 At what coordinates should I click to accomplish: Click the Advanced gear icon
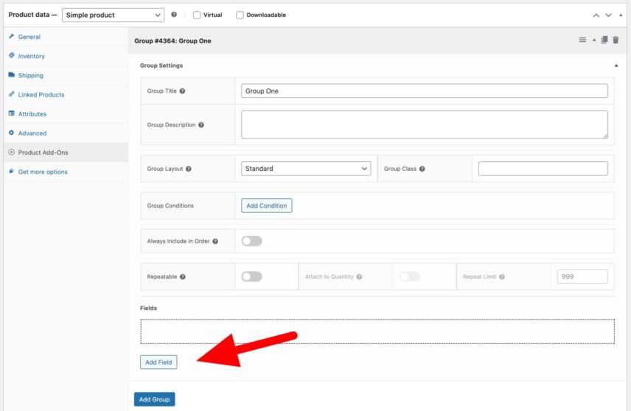(11, 133)
